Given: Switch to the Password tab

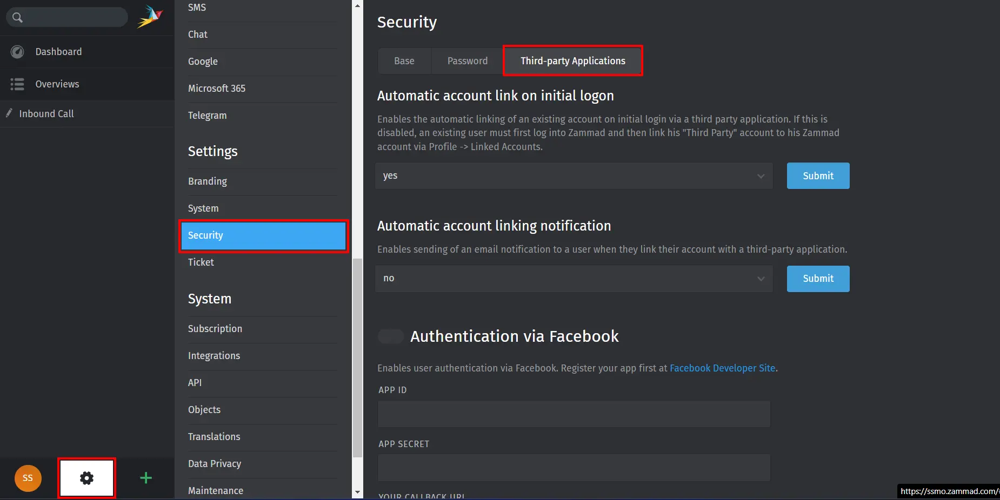Looking at the screenshot, I should 466,60.
